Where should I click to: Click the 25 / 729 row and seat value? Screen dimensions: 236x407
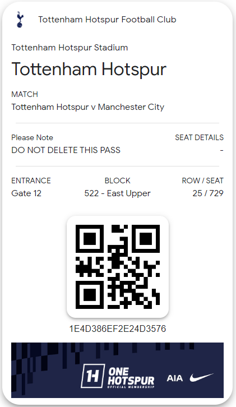[x=208, y=193]
